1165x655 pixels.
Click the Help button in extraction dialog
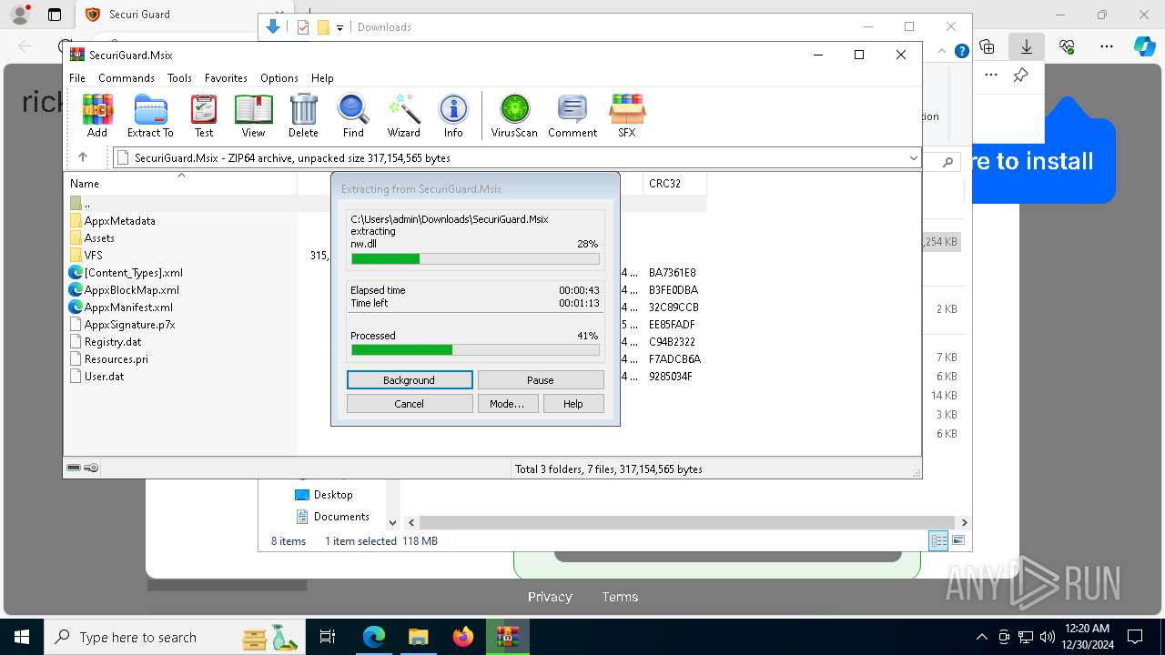point(573,404)
